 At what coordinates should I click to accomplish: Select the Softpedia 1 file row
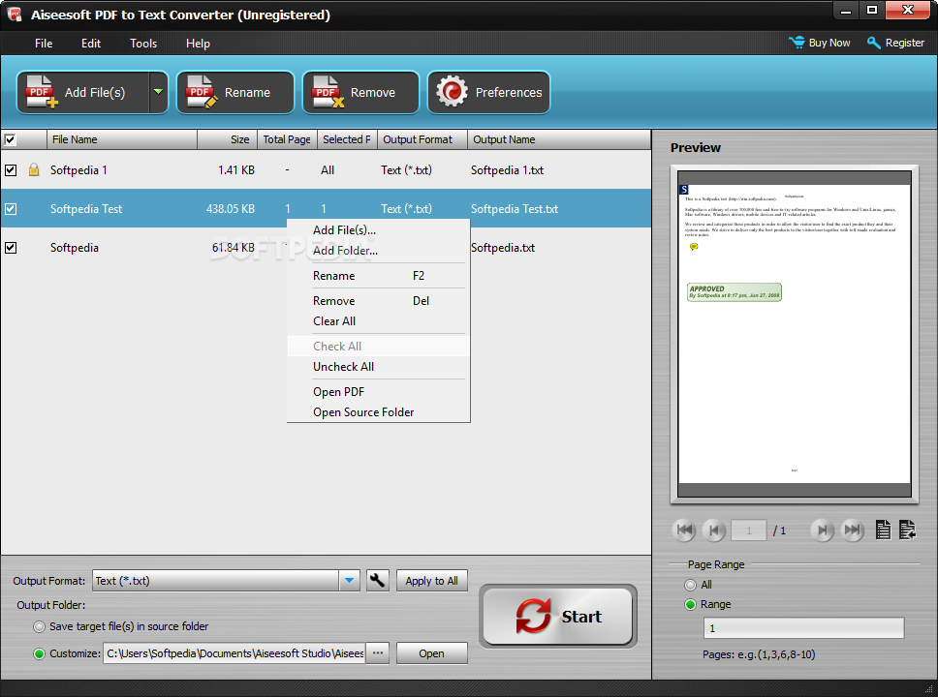(x=326, y=170)
